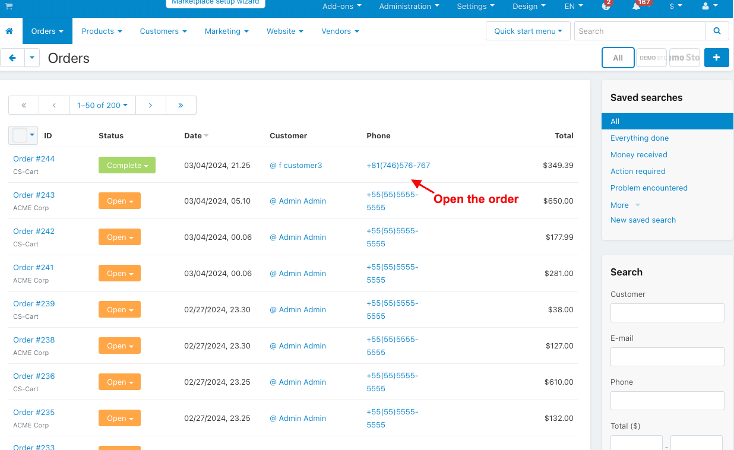This screenshot has height=450, width=734.
Task: Click the Customer search input field
Action: click(667, 313)
